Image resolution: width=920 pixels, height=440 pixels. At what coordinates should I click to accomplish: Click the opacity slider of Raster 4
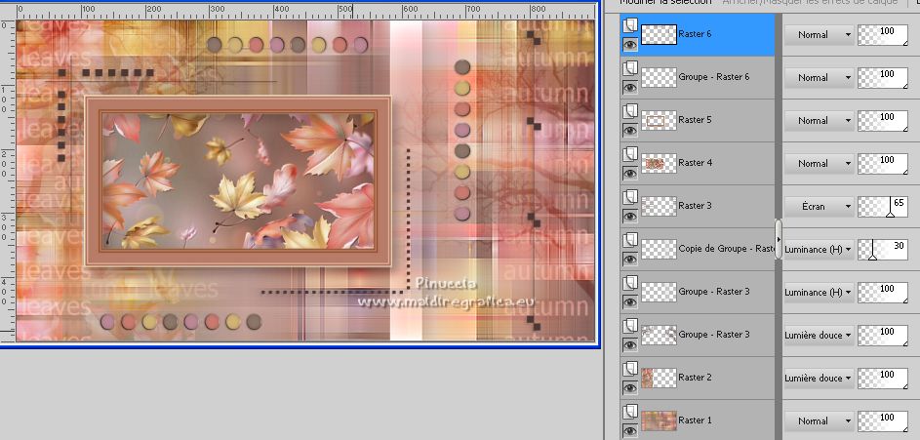point(883,164)
